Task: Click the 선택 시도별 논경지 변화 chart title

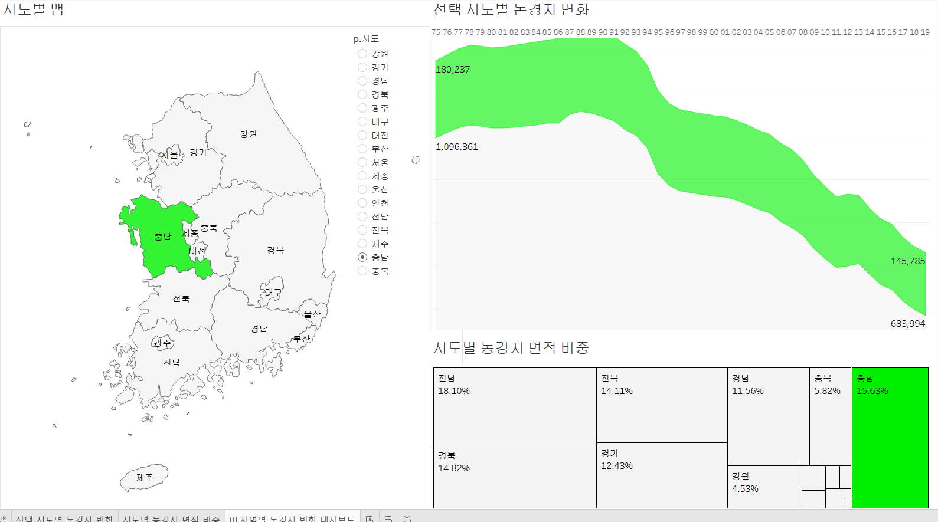Action: [x=511, y=9]
